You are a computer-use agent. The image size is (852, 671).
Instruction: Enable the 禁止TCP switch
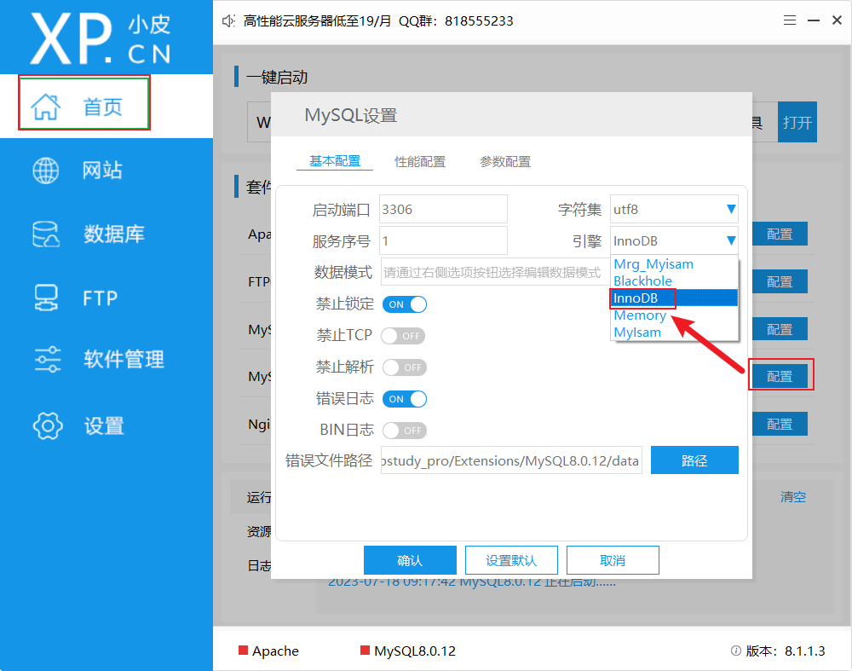[x=403, y=336]
